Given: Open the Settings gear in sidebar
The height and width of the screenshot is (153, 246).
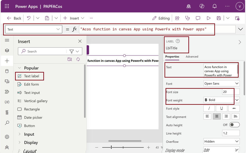Looking at the screenshot, I should (7, 137).
